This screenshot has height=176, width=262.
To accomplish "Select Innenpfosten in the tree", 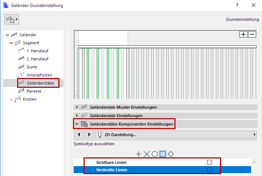I will [39, 75].
